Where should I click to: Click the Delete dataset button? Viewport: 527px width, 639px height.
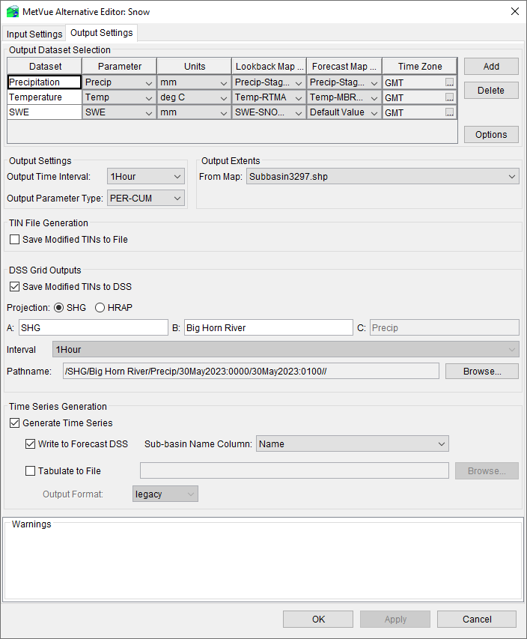(491, 91)
